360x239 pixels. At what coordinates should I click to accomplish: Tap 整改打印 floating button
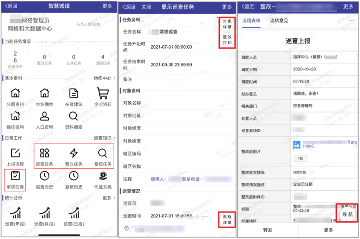click(x=227, y=40)
